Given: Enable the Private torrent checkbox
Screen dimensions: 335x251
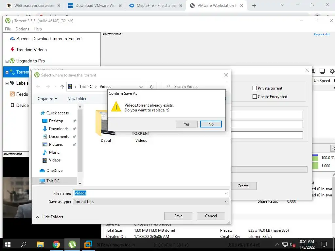Looking at the screenshot, I should click(x=255, y=88).
